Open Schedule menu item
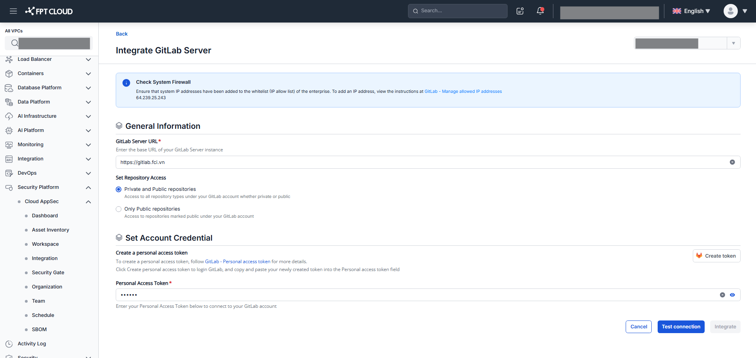 pos(43,315)
